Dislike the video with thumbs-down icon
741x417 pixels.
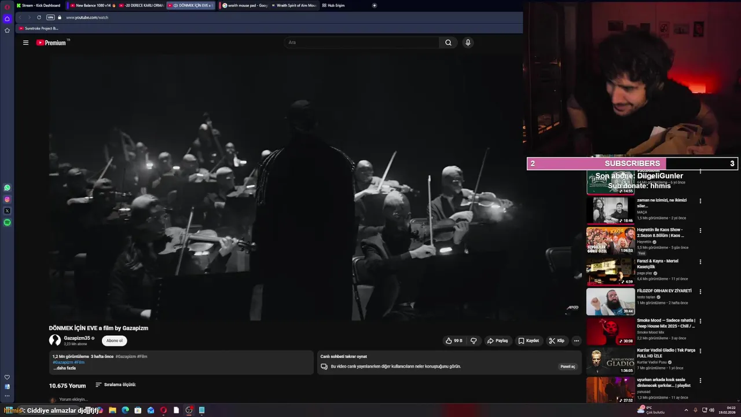click(x=474, y=341)
